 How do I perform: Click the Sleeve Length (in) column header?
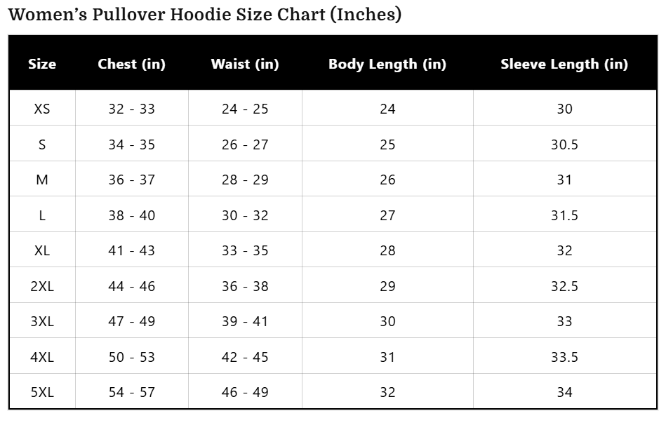(564, 64)
